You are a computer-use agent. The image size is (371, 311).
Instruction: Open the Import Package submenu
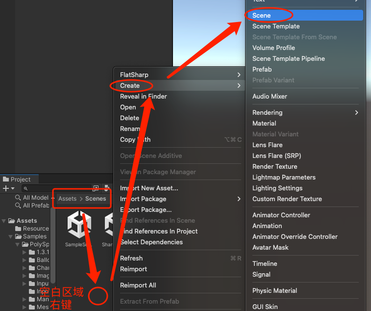point(180,199)
